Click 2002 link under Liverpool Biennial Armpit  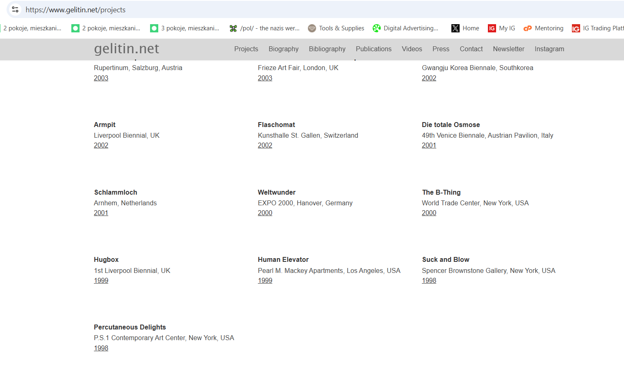pos(101,145)
